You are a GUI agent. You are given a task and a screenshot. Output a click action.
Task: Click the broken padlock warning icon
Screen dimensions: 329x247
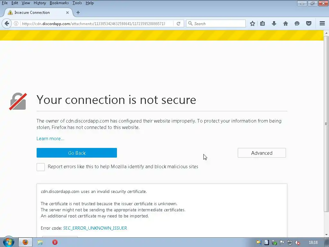click(18, 101)
